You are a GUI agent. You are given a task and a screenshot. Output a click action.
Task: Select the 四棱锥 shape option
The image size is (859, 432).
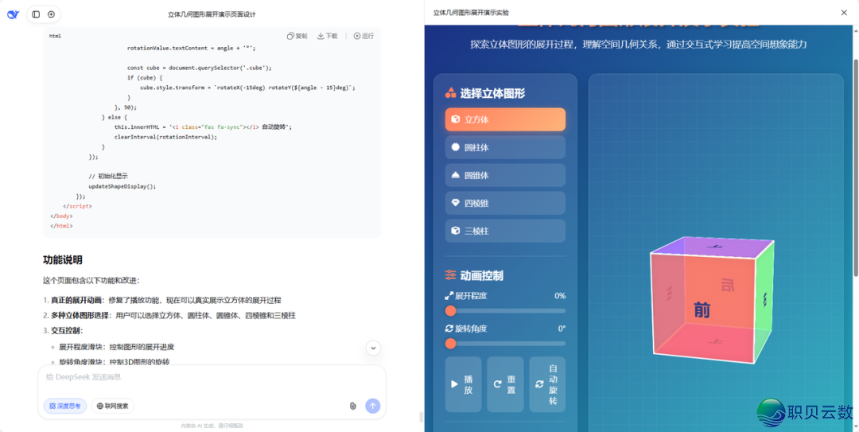coord(505,204)
